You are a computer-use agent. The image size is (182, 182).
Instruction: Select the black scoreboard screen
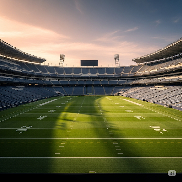click(89, 63)
